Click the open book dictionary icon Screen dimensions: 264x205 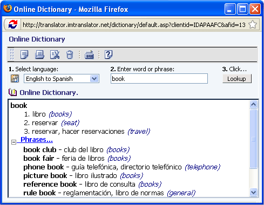click(x=12, y=92)
